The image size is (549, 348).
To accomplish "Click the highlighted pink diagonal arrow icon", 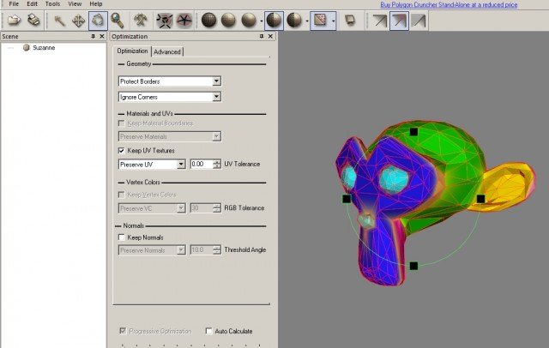I will (399, 21).
